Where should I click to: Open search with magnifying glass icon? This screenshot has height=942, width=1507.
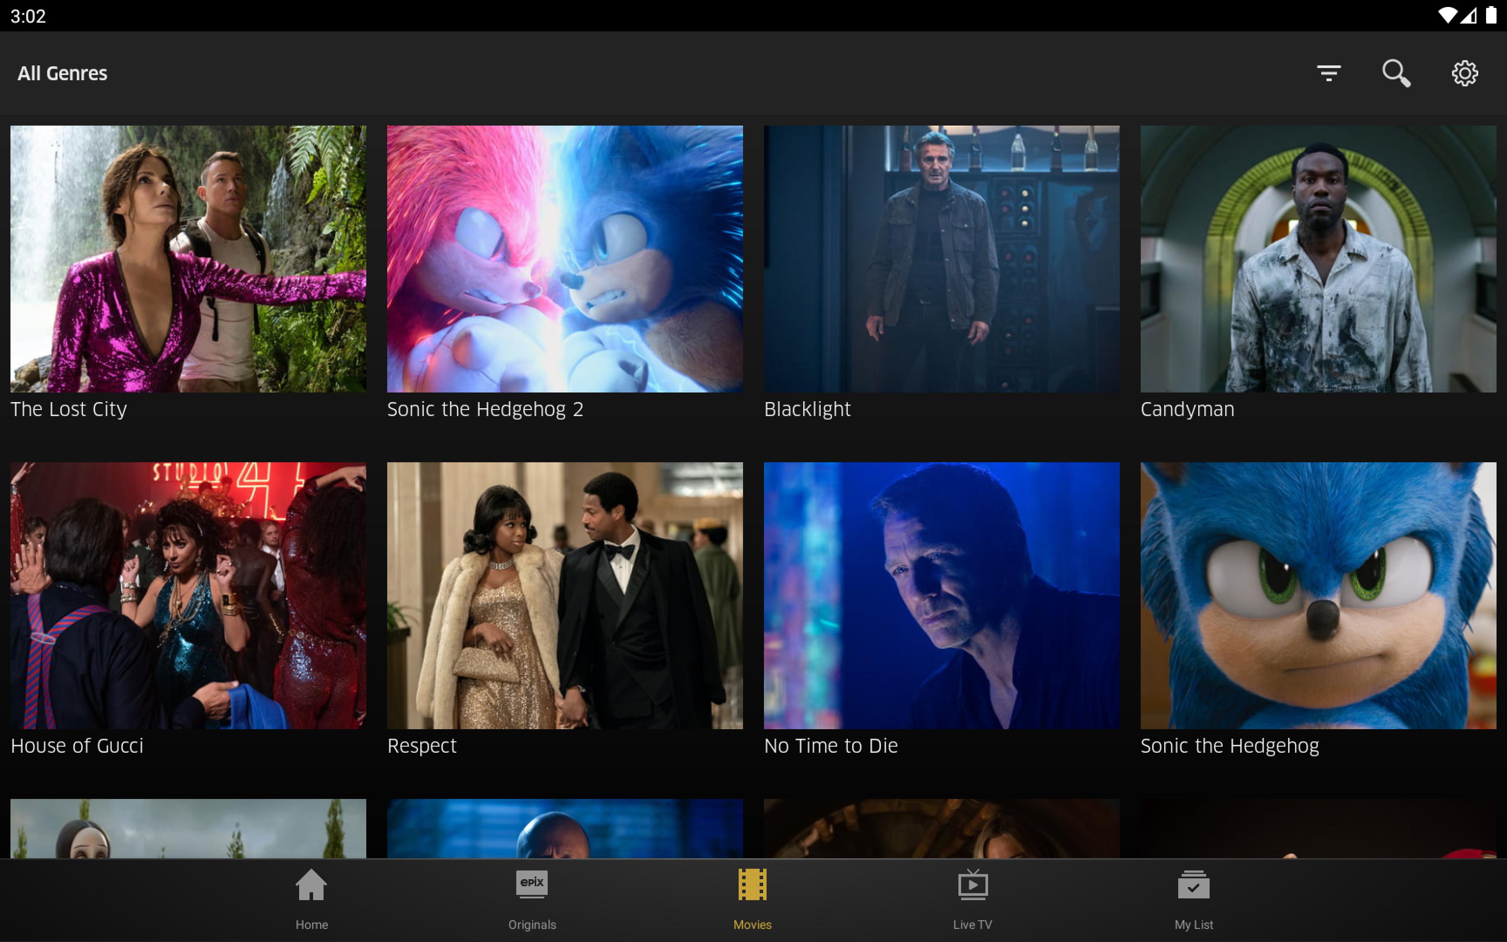pyautogui.click(x=1396, y=74)
